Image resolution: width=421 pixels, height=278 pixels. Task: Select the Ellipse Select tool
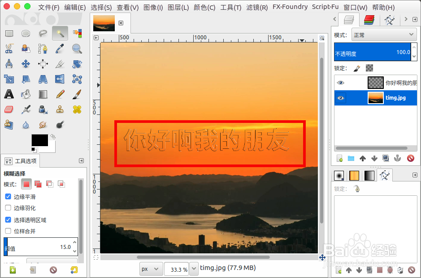(26, 34)
